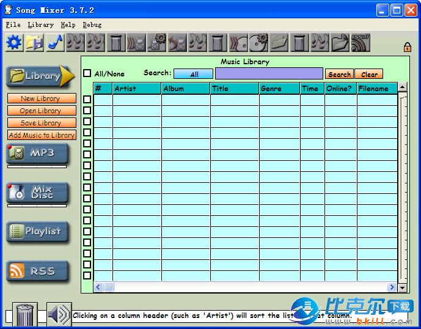Open the MP3 panel in the sidebar
The image size is (421, 329).
tap(37, 153)
